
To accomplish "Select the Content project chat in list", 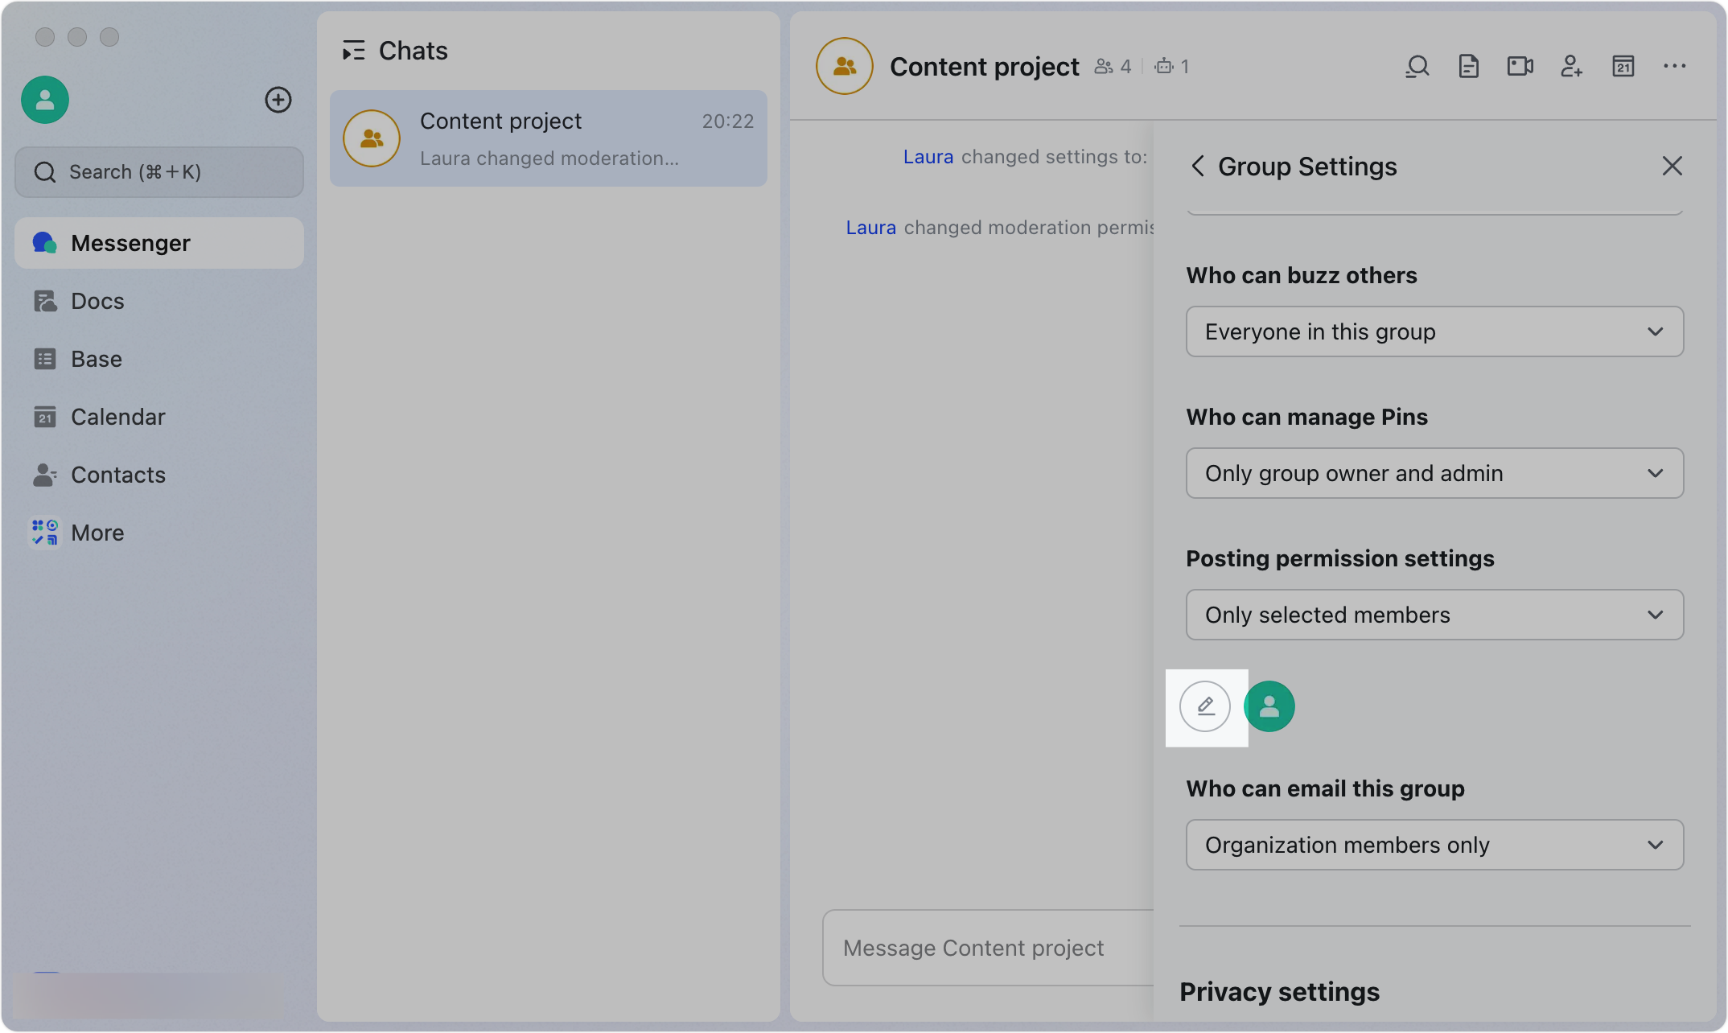I will 549,138.
